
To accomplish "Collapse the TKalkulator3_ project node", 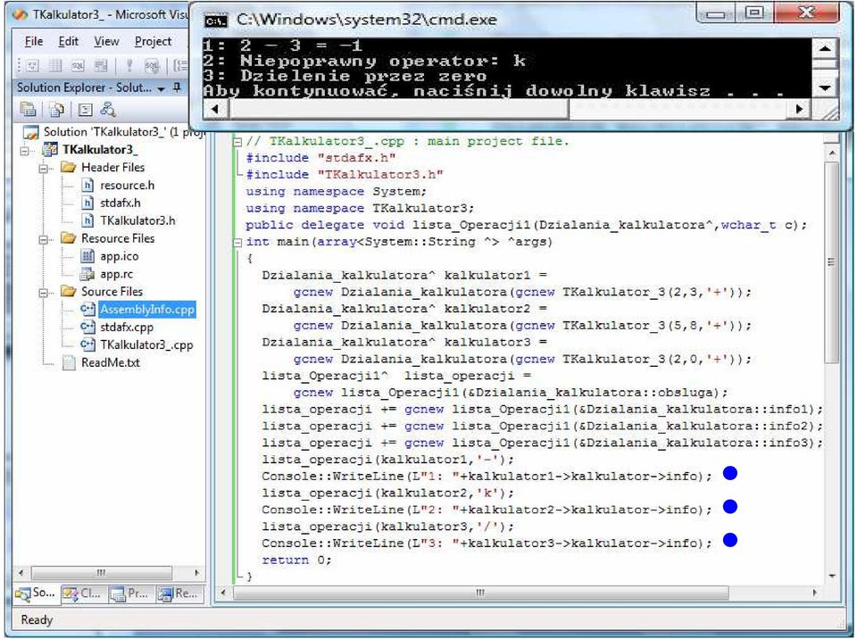I will tap(25, 150).
